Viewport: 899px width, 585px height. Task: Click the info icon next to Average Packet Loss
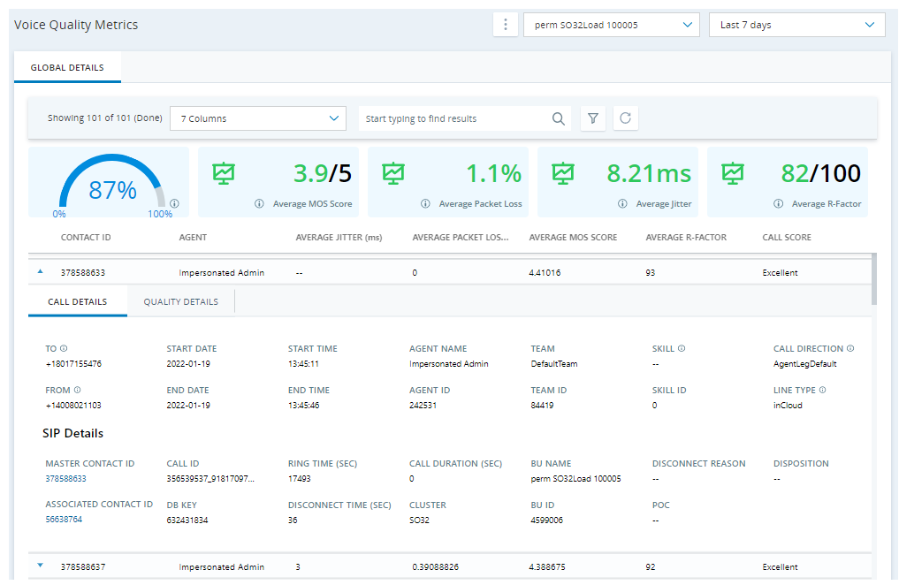[425, 203]
